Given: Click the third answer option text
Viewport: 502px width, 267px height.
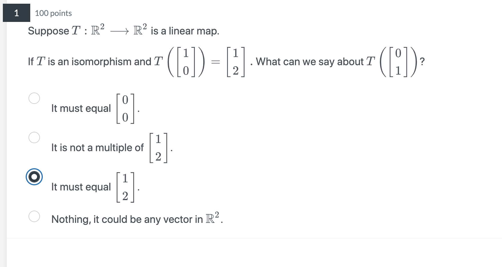Looking at the screenshot, I should [x=81, y=187].
